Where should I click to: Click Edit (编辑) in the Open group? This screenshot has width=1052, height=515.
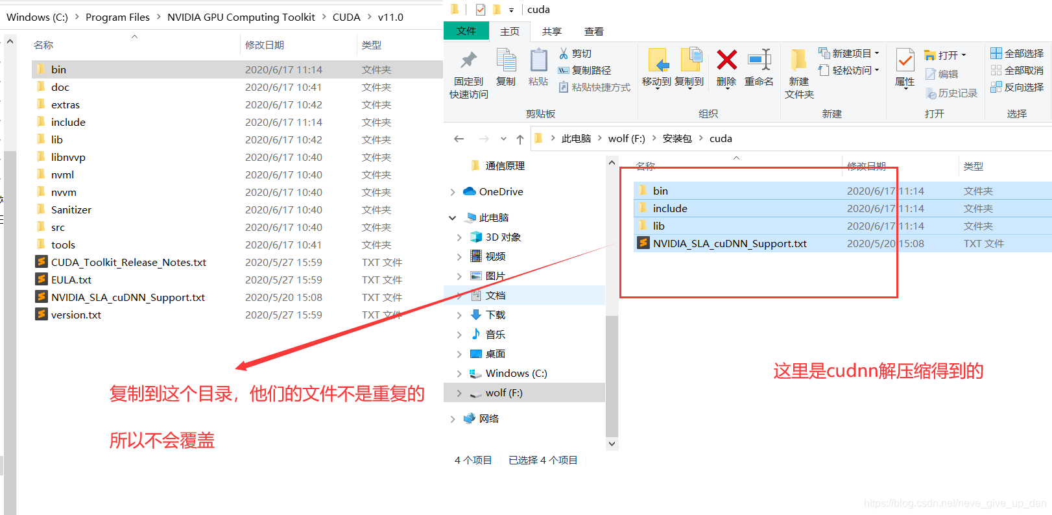(x=942, y=74)
